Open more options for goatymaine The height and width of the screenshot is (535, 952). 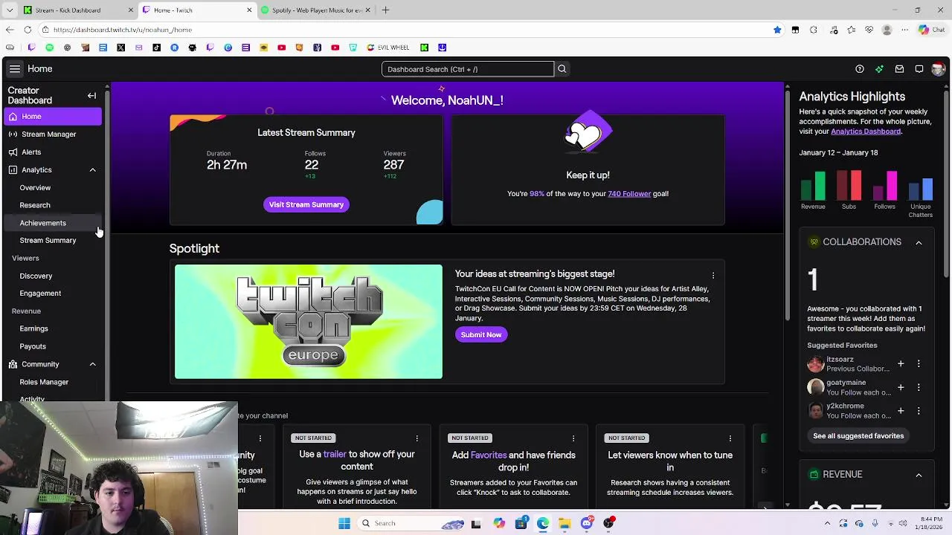coord(919,387)
